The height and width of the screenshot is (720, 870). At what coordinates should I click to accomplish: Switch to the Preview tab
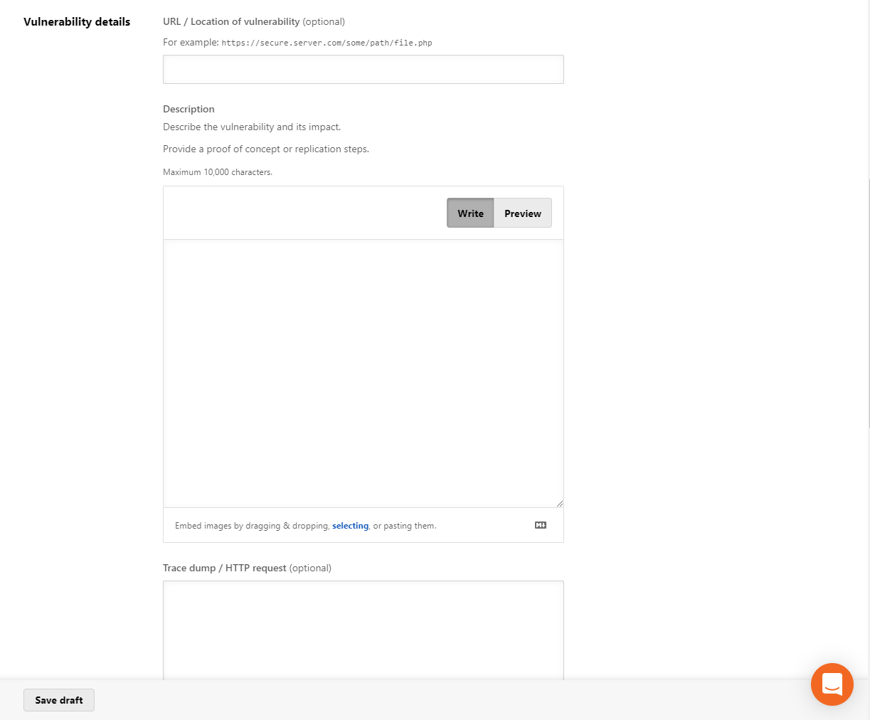(523, 213)
